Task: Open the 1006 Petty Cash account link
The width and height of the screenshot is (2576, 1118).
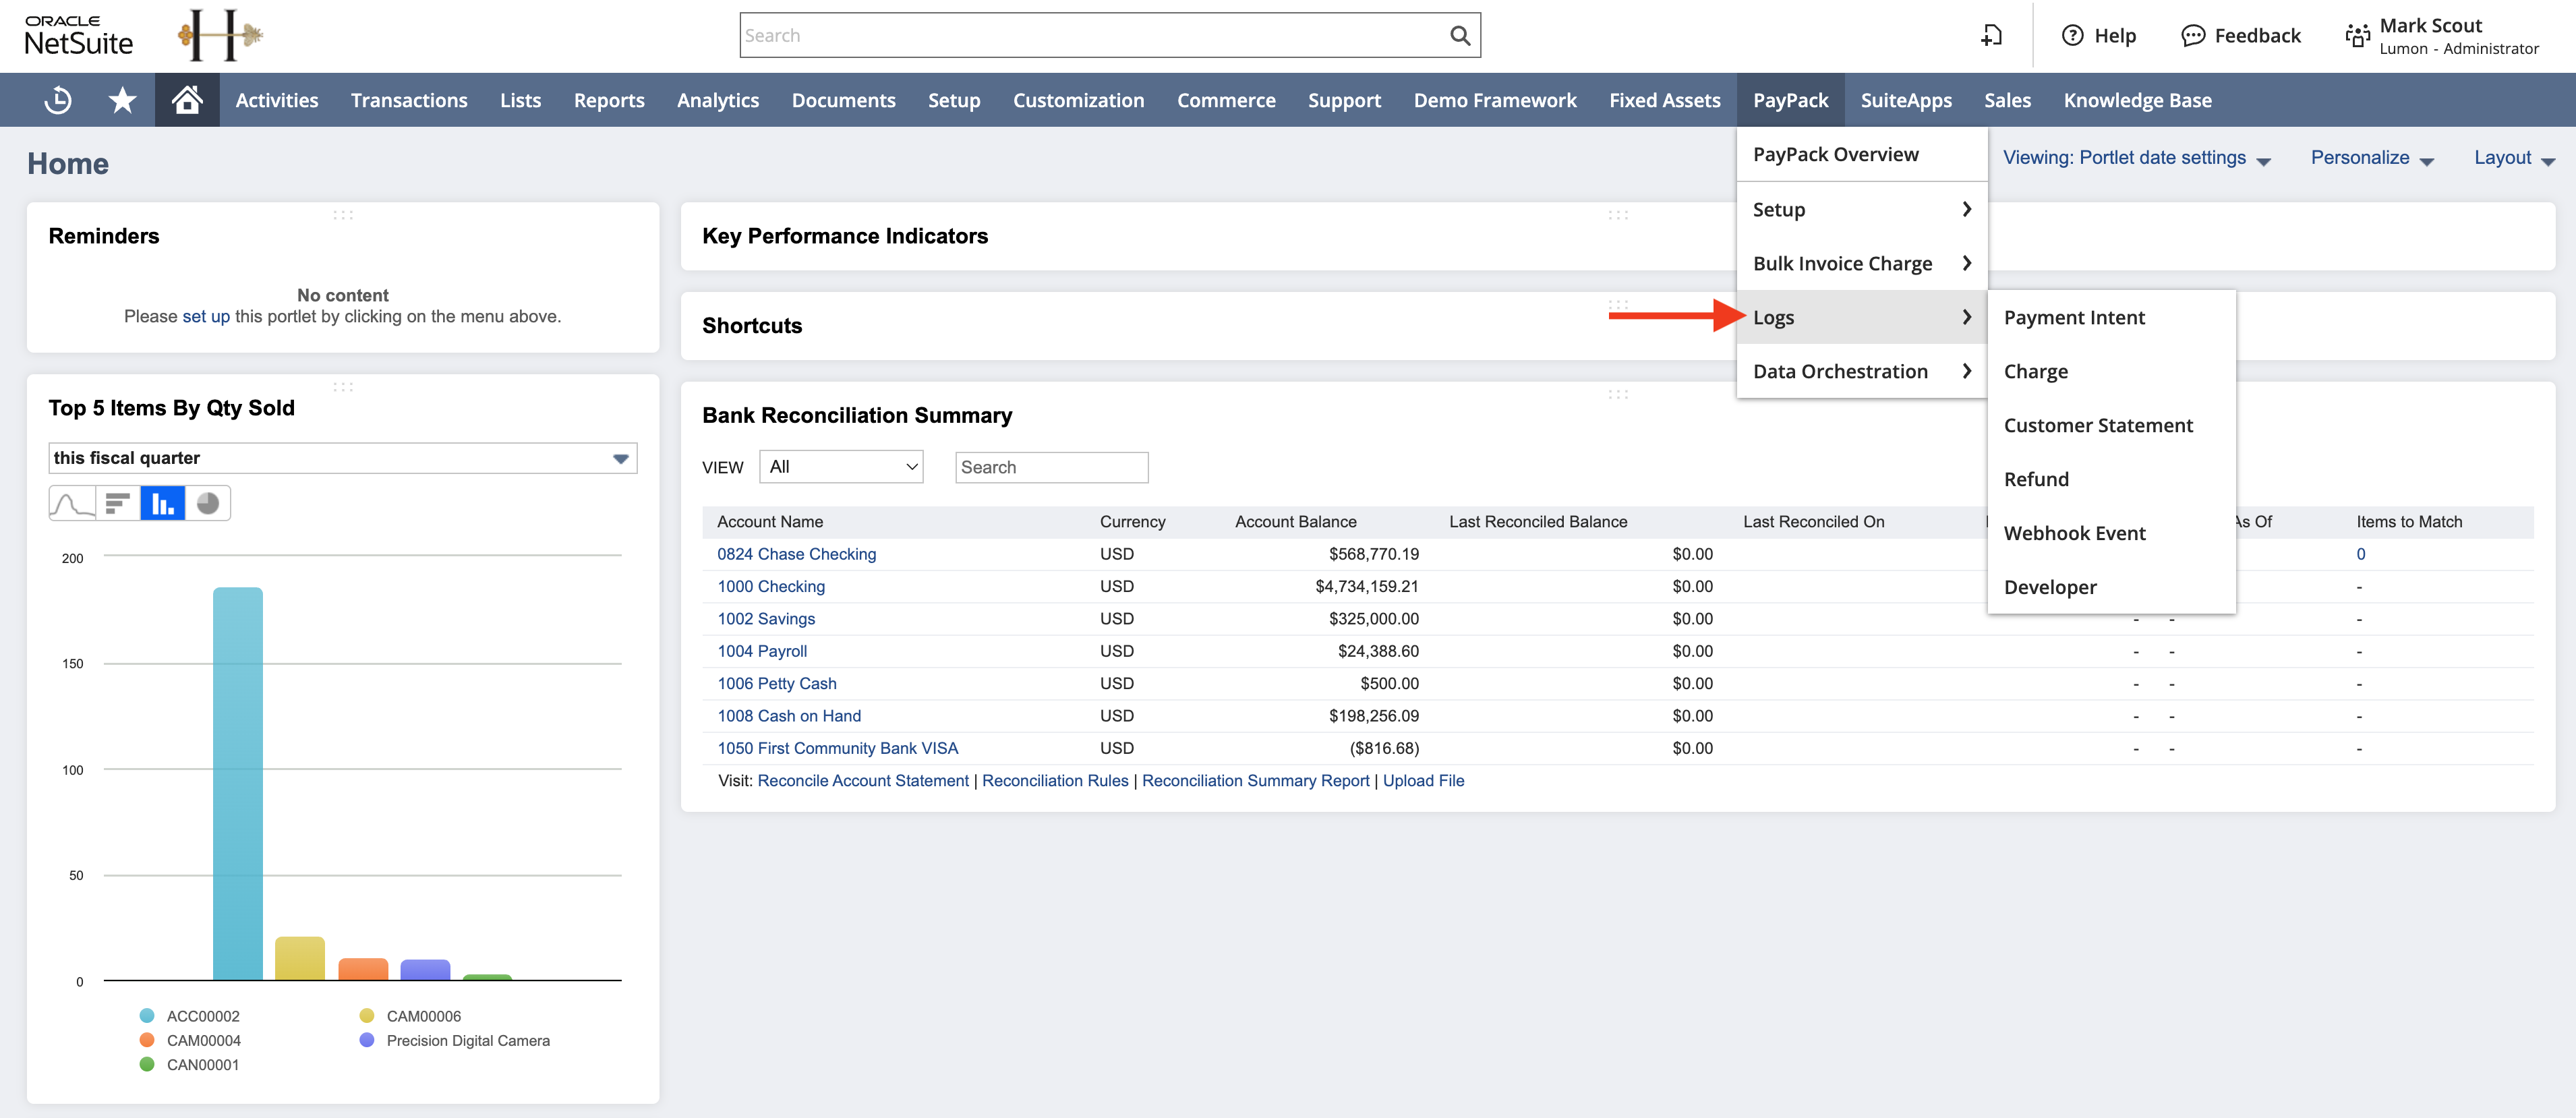Action: click(777, 683)
